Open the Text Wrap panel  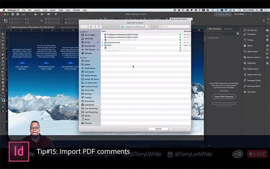[251, 92]
